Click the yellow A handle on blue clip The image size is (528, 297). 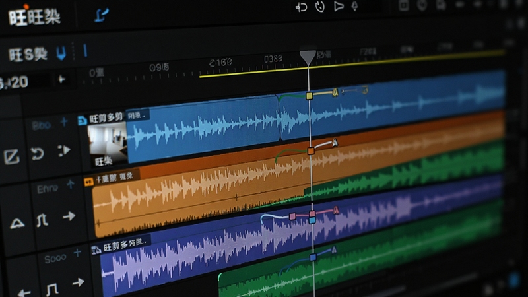click(335, 92)
